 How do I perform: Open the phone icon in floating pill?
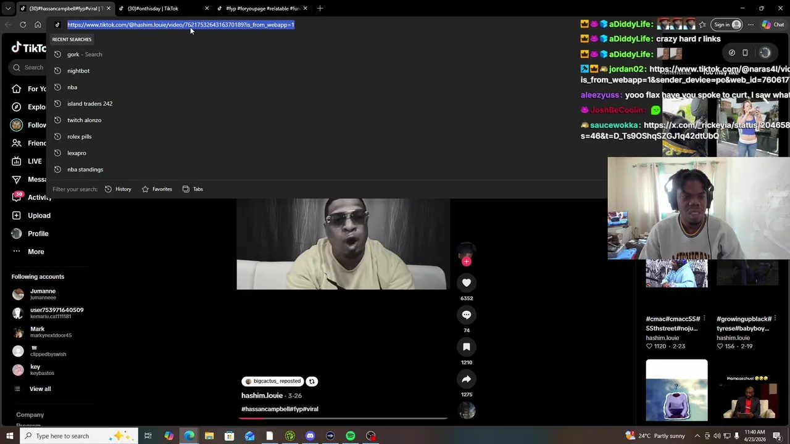tap(745, 53)
